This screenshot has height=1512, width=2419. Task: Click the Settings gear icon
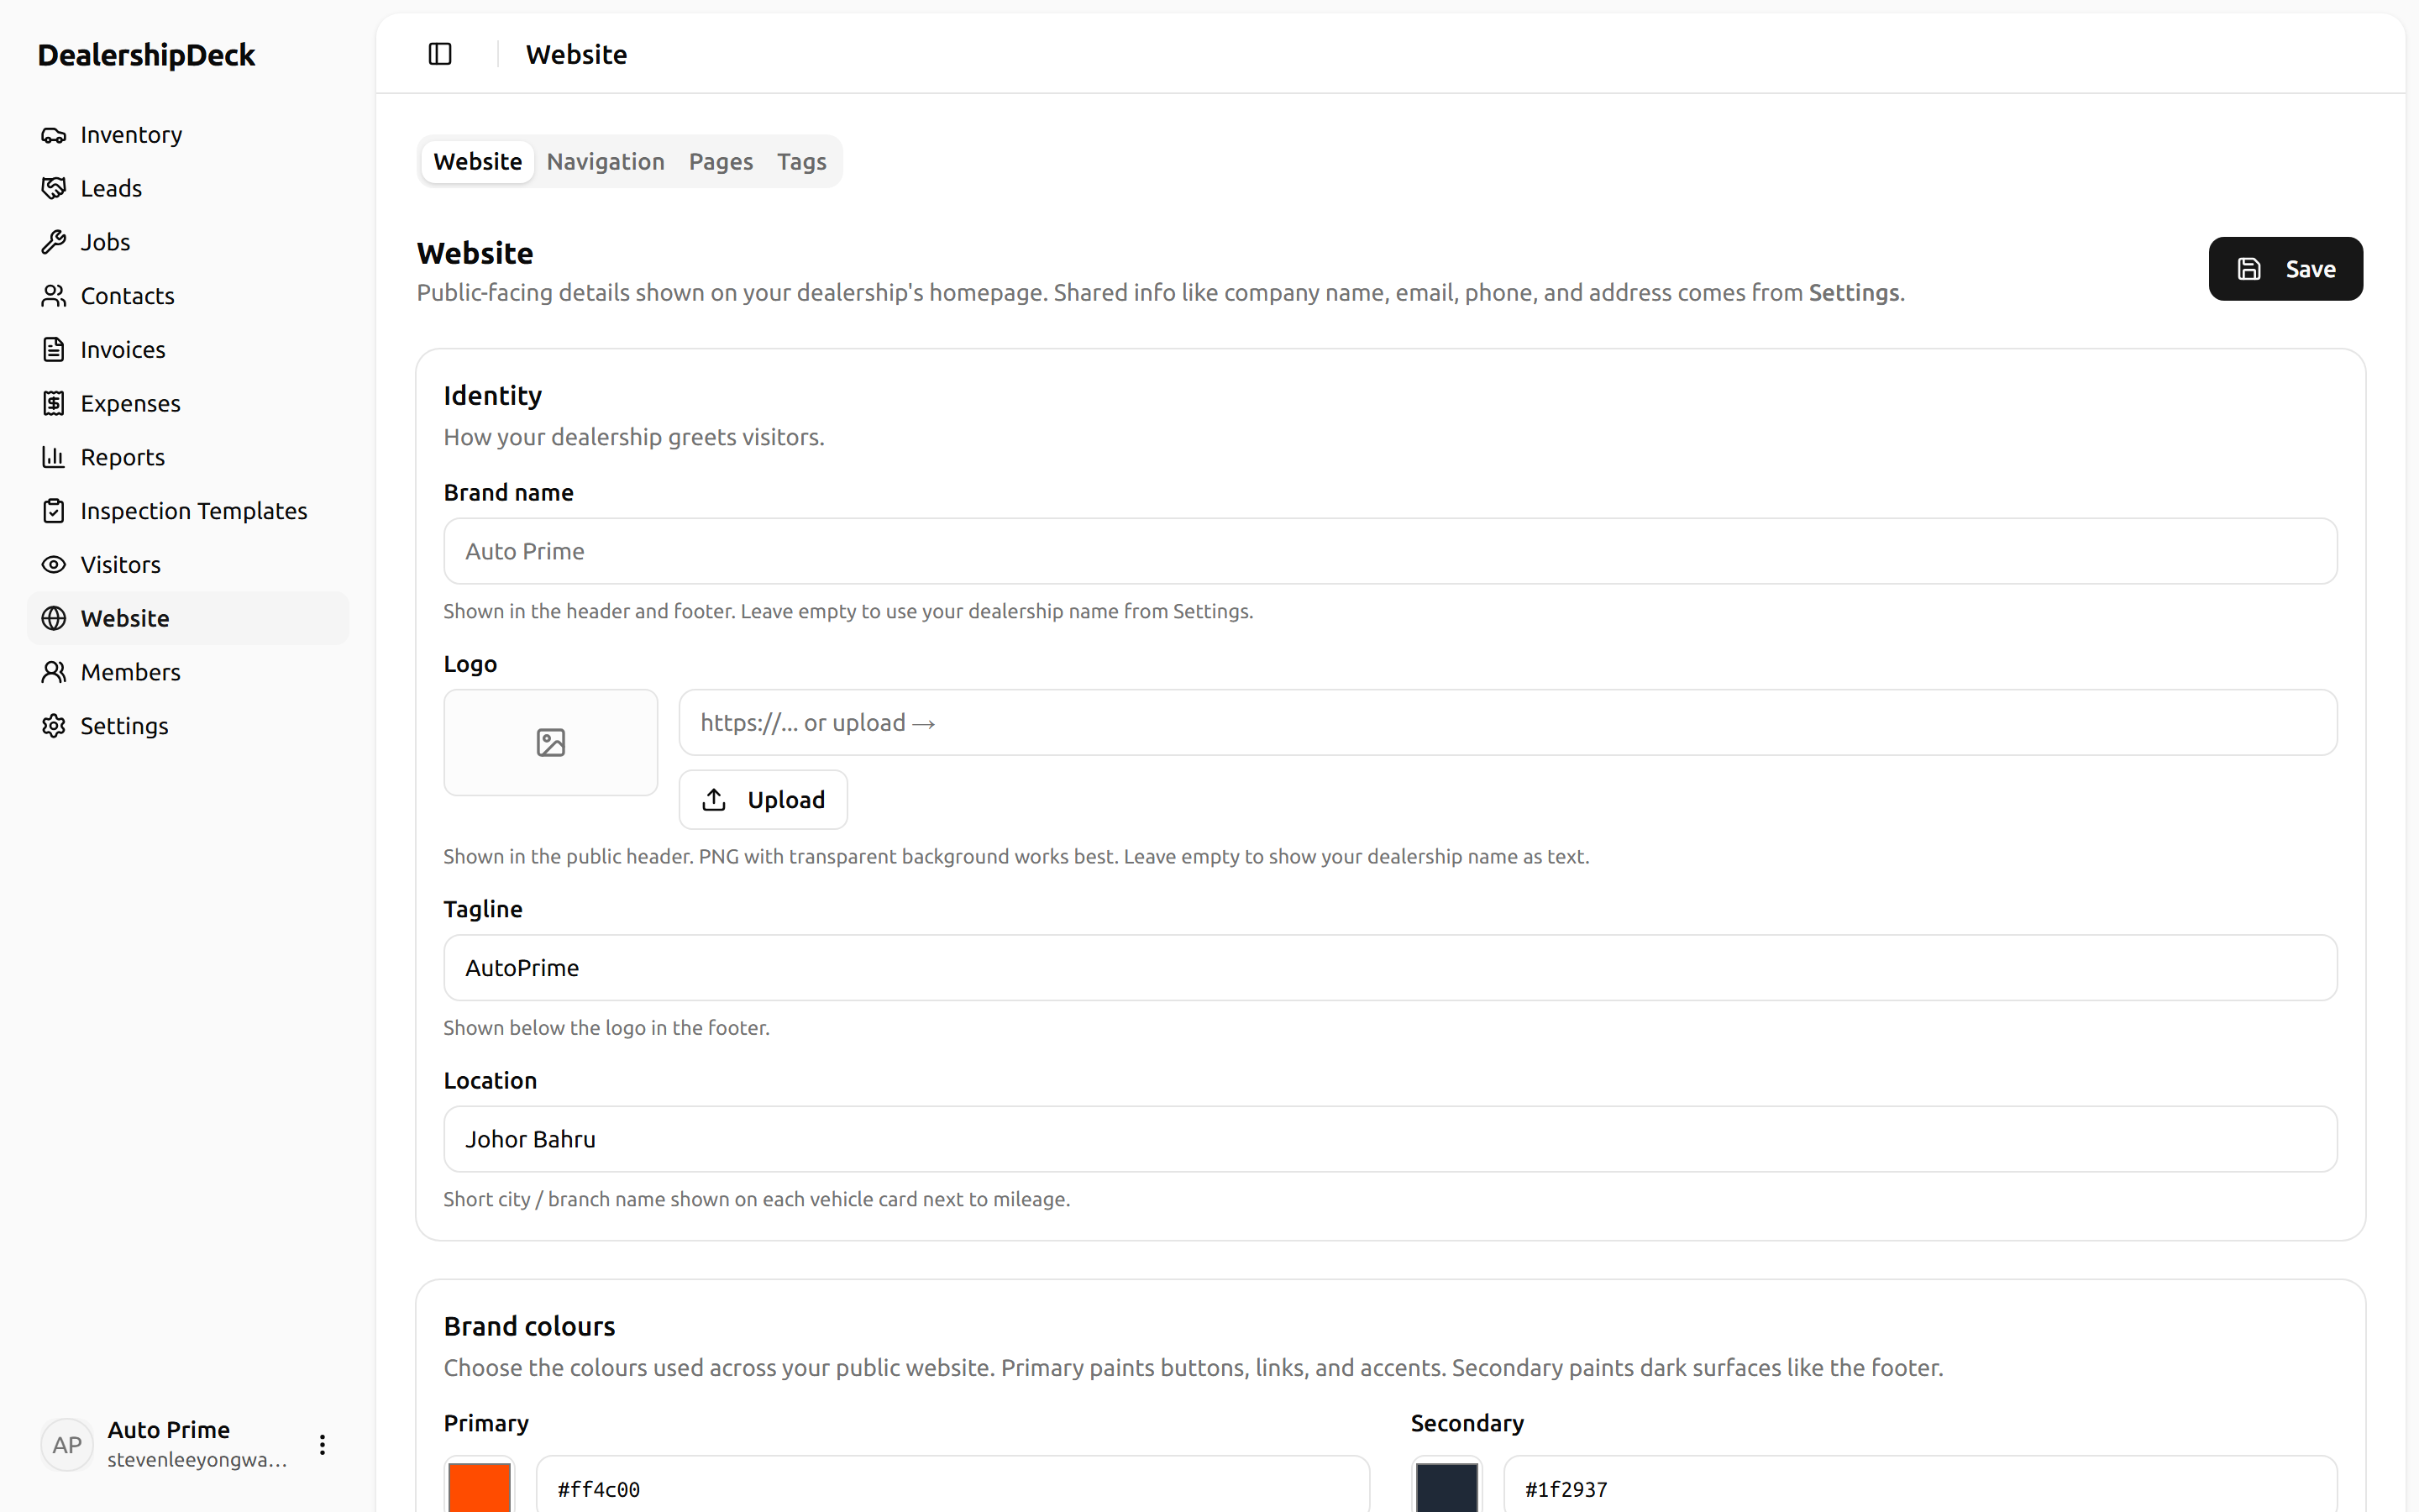54,726
